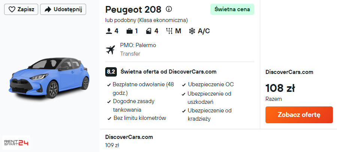Click the passenger seats icon
This screenshot has height=152, width=337.
[109, 31]
